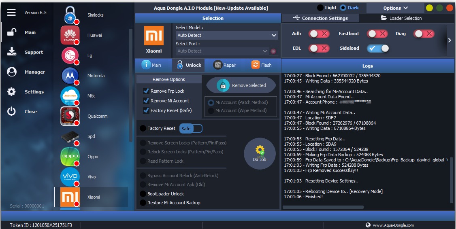Select the Mtk MediaTek cloud icon

pyautogui.click(x=70, y=95)
